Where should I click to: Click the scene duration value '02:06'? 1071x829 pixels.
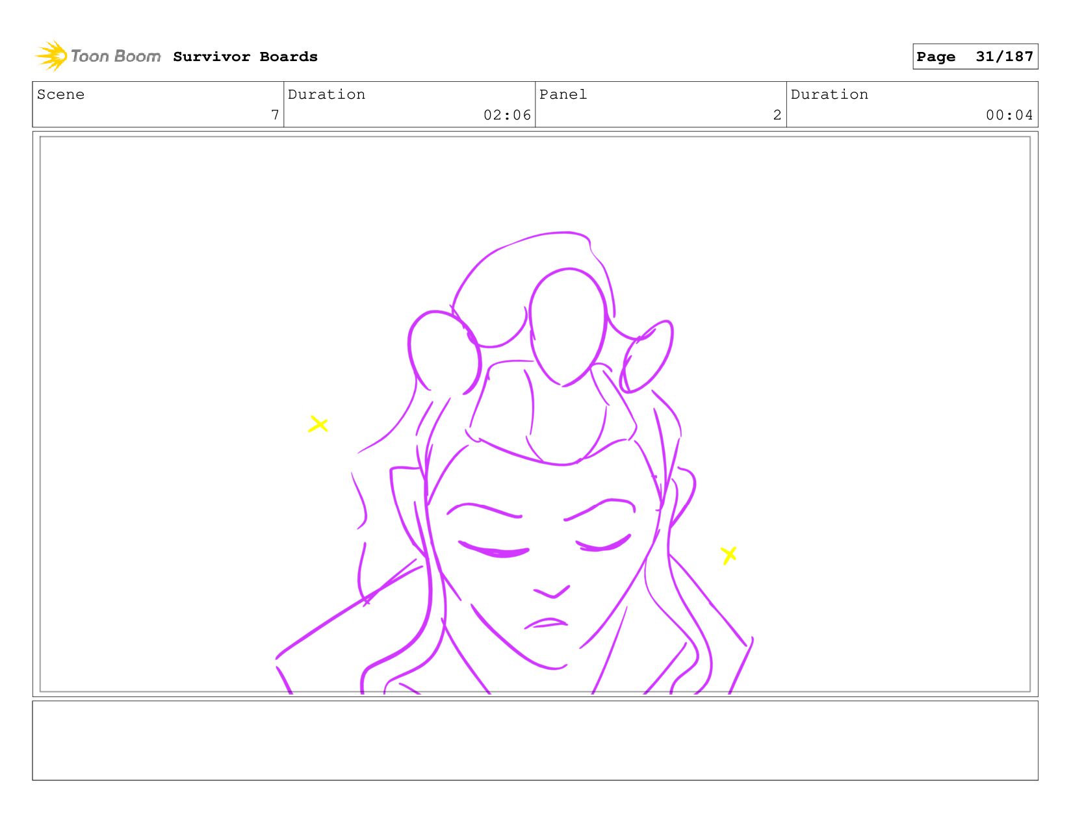507,115
